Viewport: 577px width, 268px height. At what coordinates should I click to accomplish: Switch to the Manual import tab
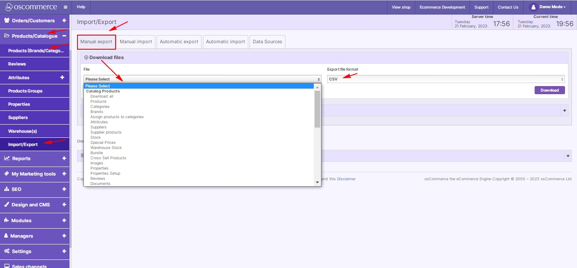click(136, 42)
